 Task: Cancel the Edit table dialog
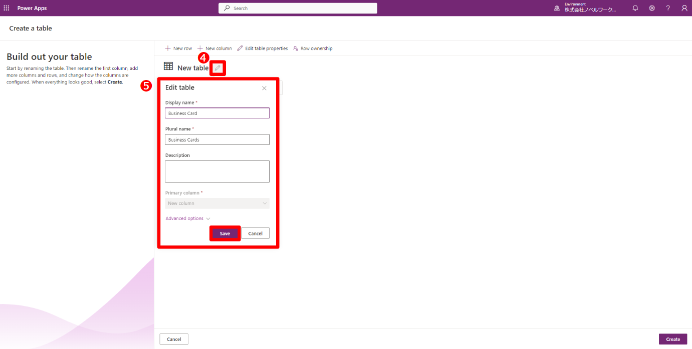[255, 233]
